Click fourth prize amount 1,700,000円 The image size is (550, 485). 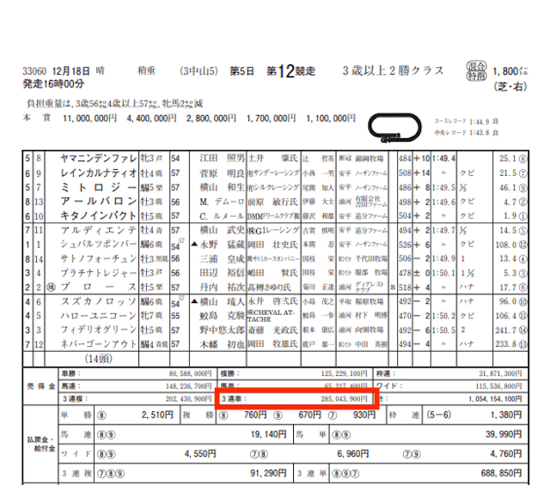272,118
